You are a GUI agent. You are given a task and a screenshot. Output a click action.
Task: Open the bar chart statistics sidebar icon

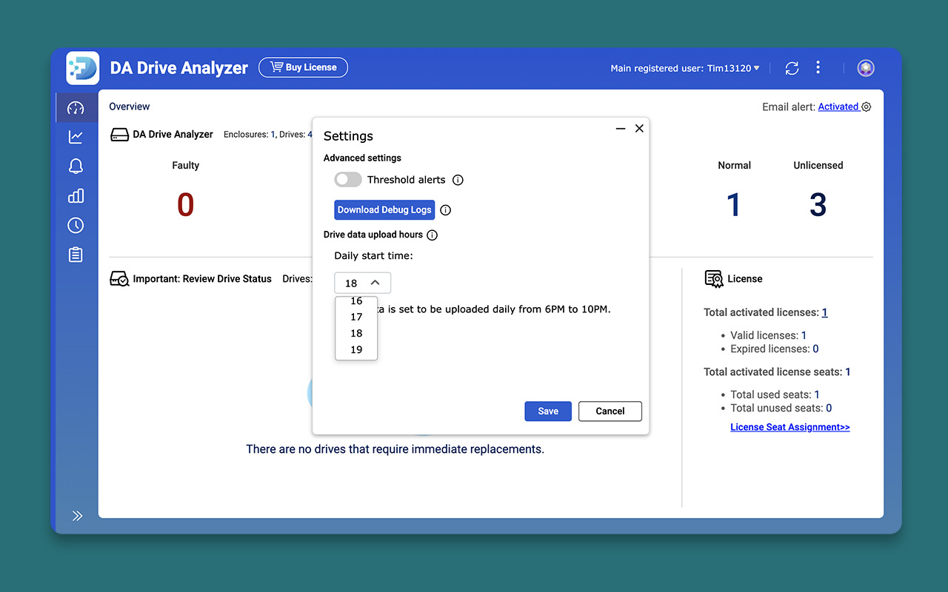point(76,196)
